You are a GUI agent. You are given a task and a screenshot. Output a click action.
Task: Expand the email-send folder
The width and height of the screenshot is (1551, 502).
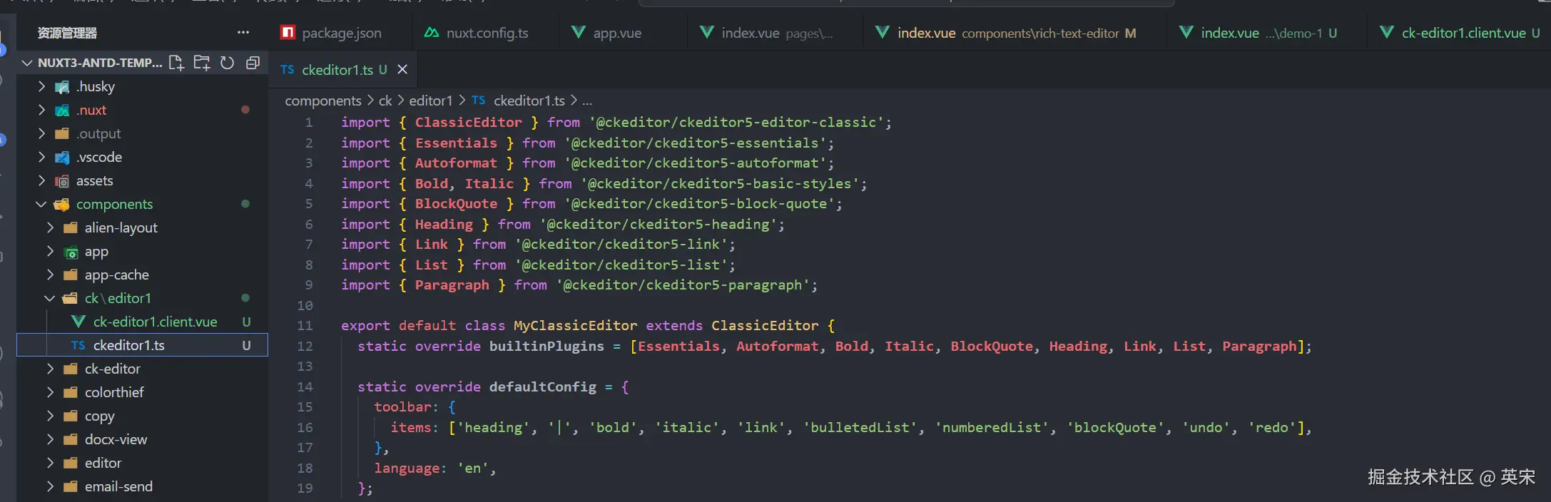[x=50, y=486]
